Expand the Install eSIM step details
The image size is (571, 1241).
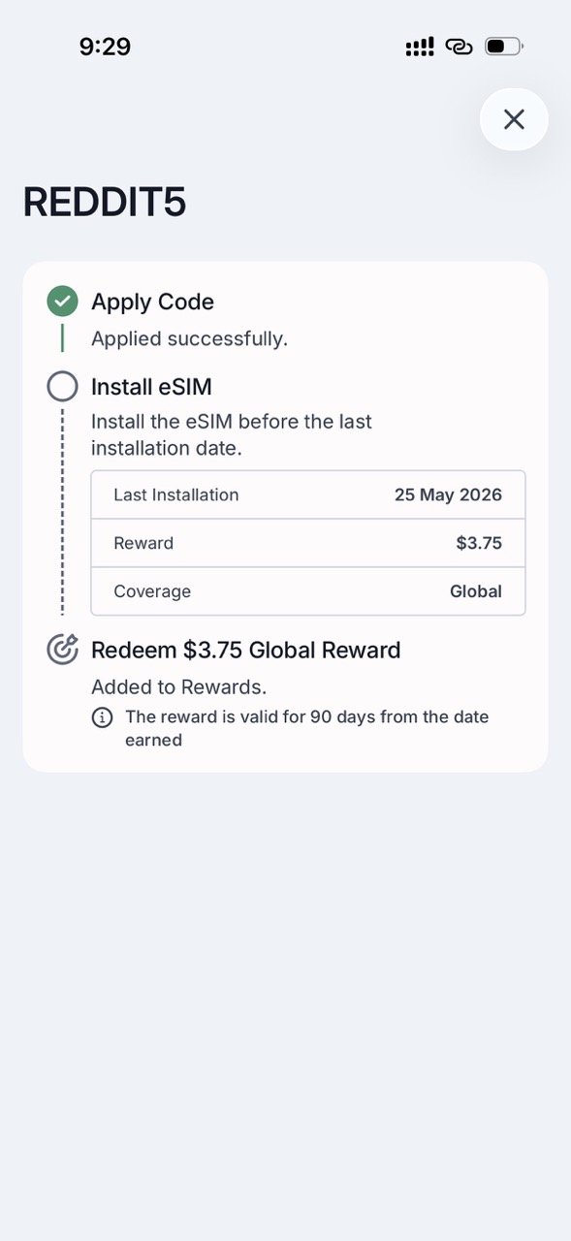click(x=151, y=386)
